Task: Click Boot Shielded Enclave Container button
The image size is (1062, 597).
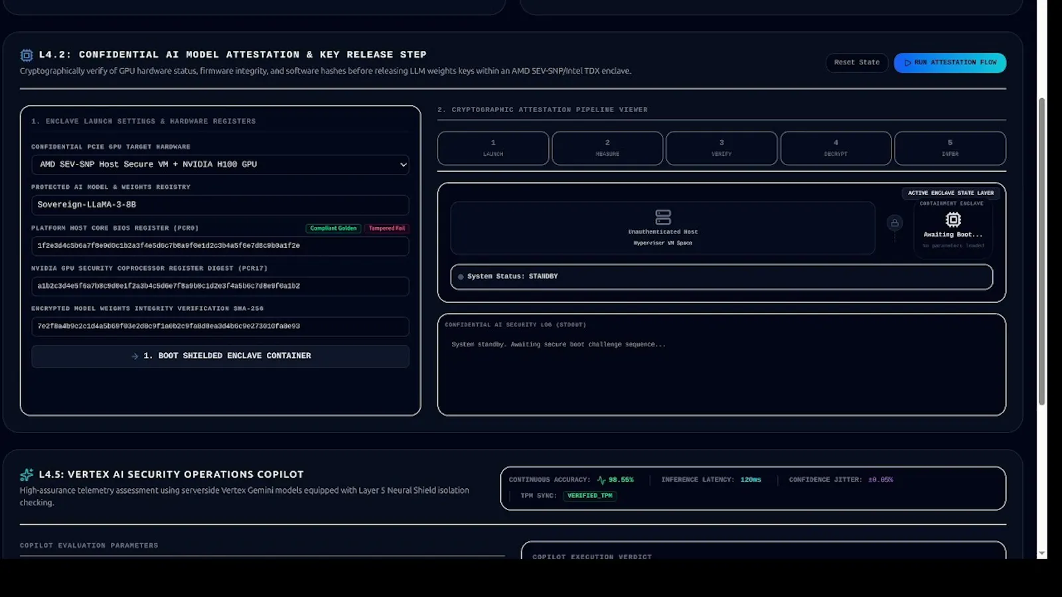Action: click(x=220, y=356)
